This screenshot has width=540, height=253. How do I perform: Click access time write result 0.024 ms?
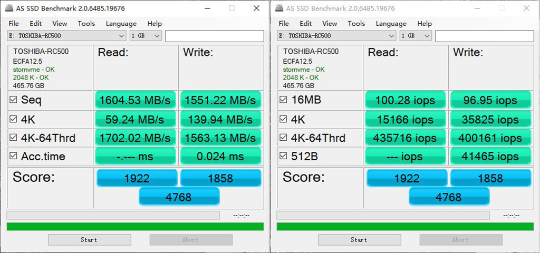pyautogui.click(x=220, y=156)
